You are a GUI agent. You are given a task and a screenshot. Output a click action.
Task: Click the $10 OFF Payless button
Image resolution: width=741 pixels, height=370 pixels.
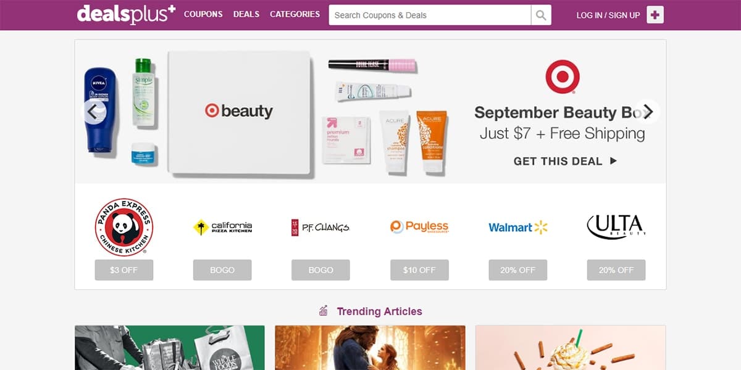419,270
